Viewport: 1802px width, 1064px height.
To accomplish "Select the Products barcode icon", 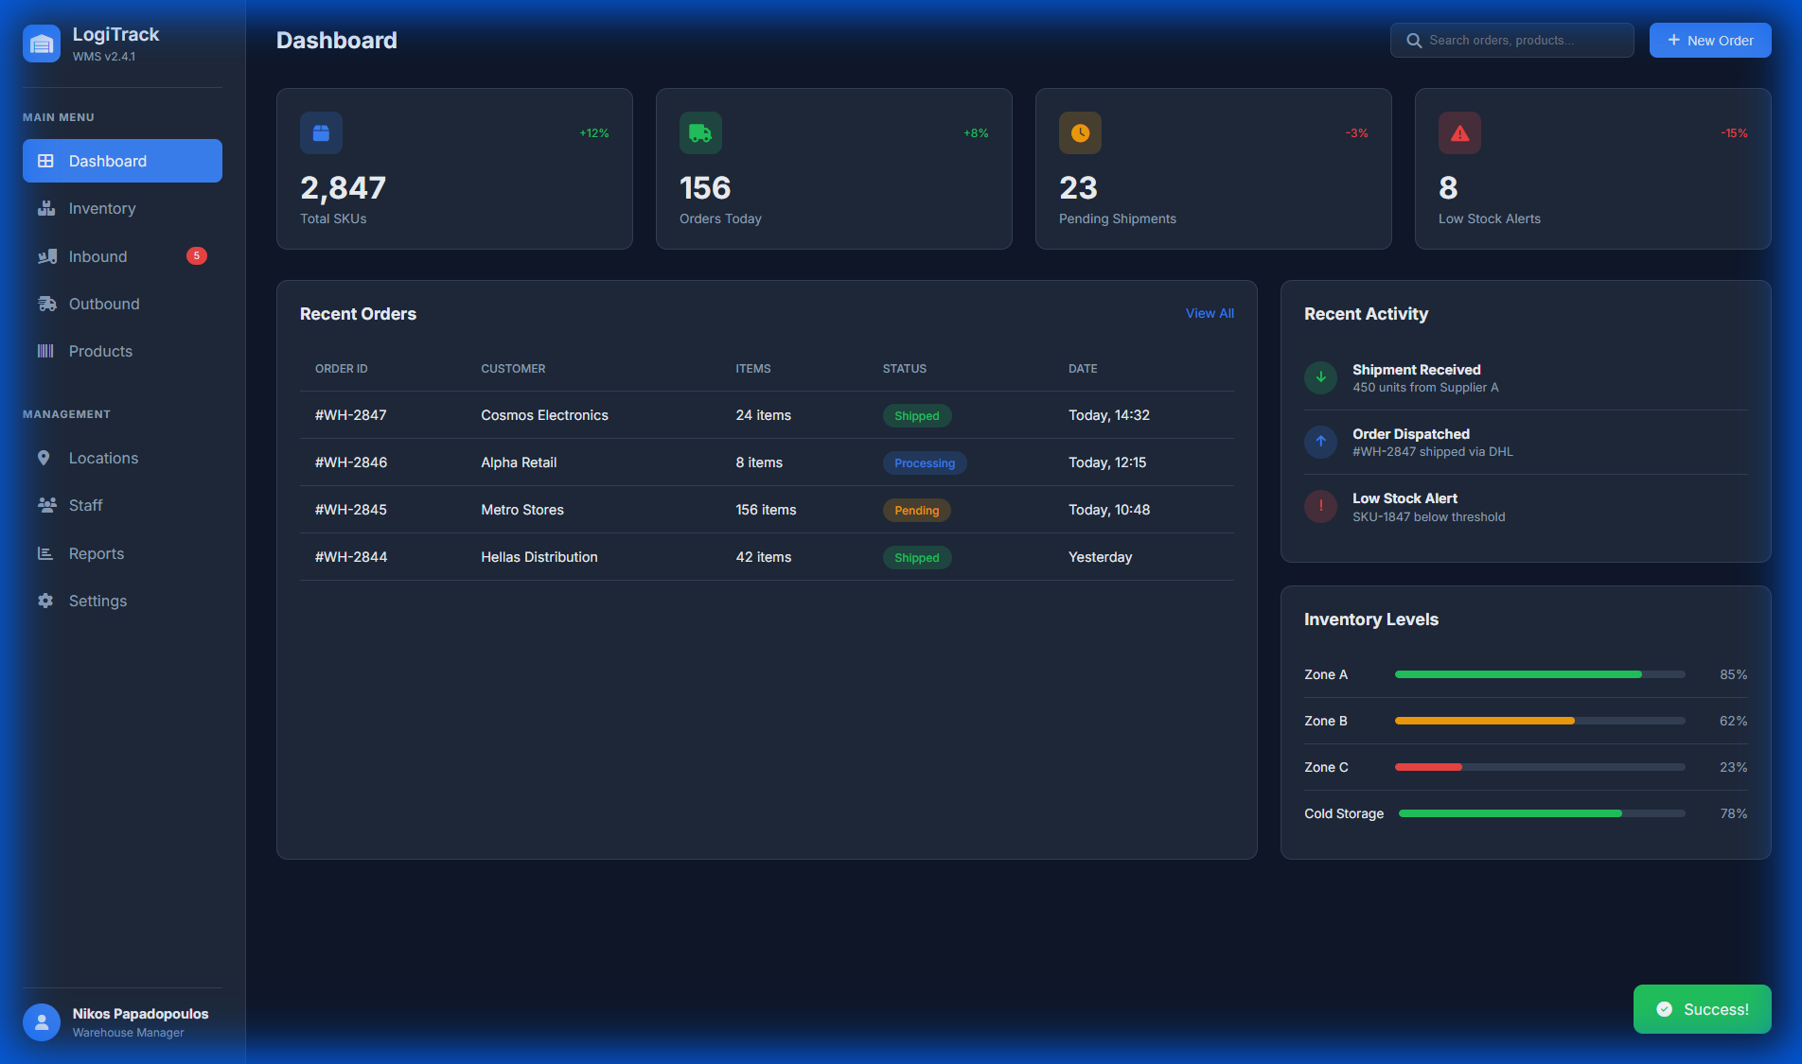I will point(46,350).
